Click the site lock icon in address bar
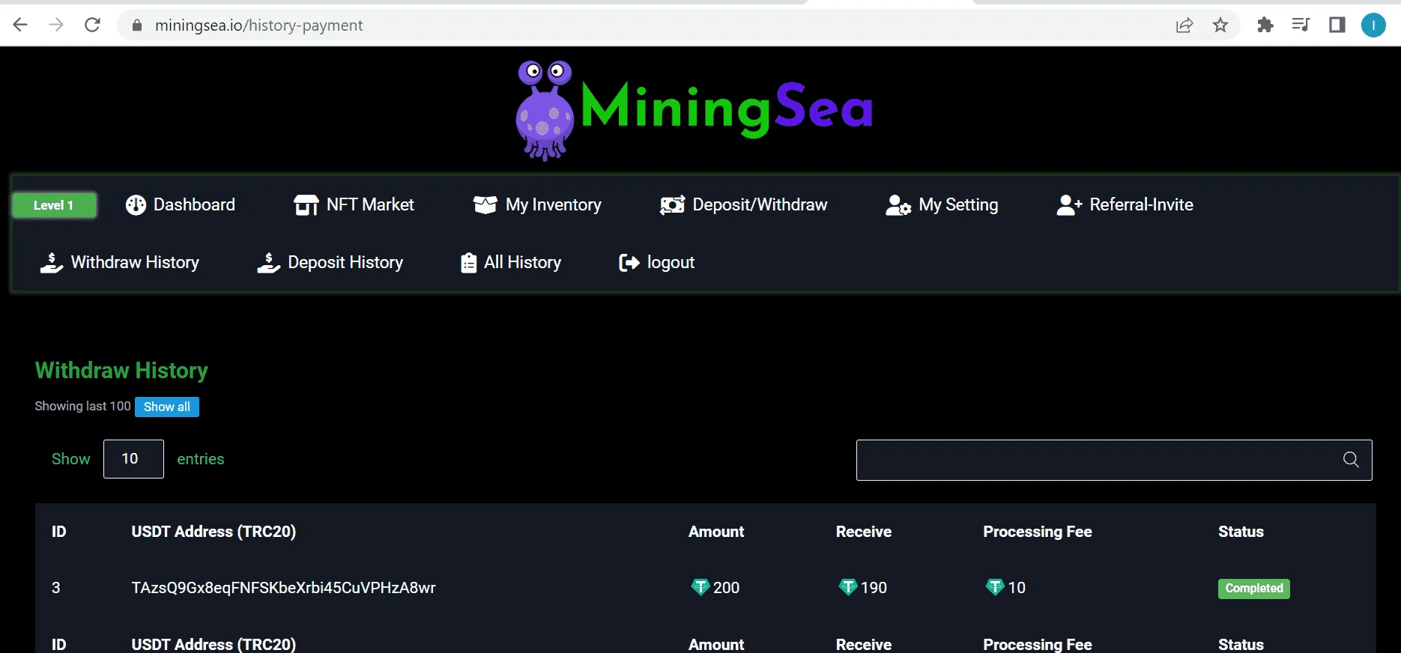This screenshot has height=653, width=1401. point(136,25)
